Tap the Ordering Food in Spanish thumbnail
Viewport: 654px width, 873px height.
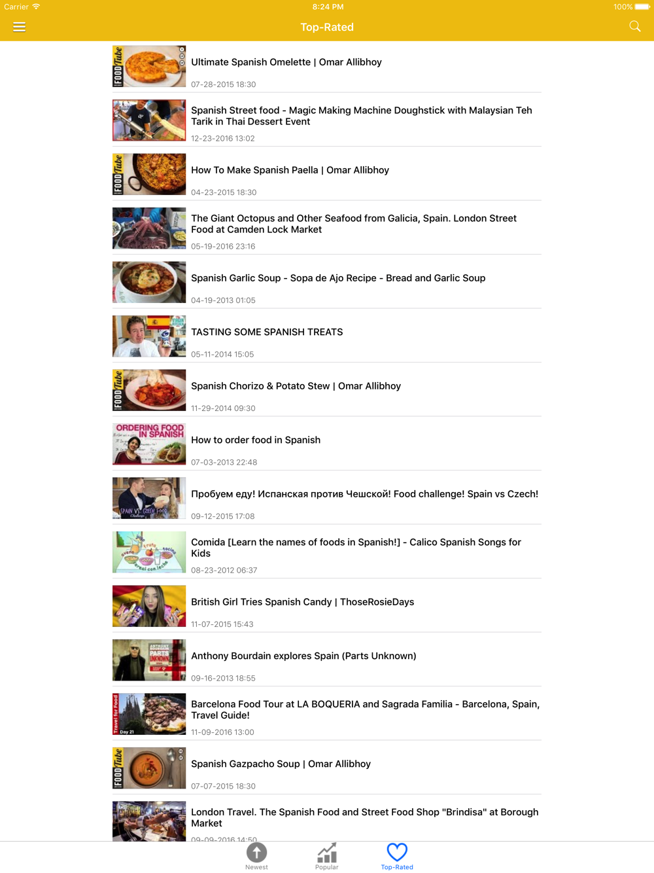click(149, 444)
